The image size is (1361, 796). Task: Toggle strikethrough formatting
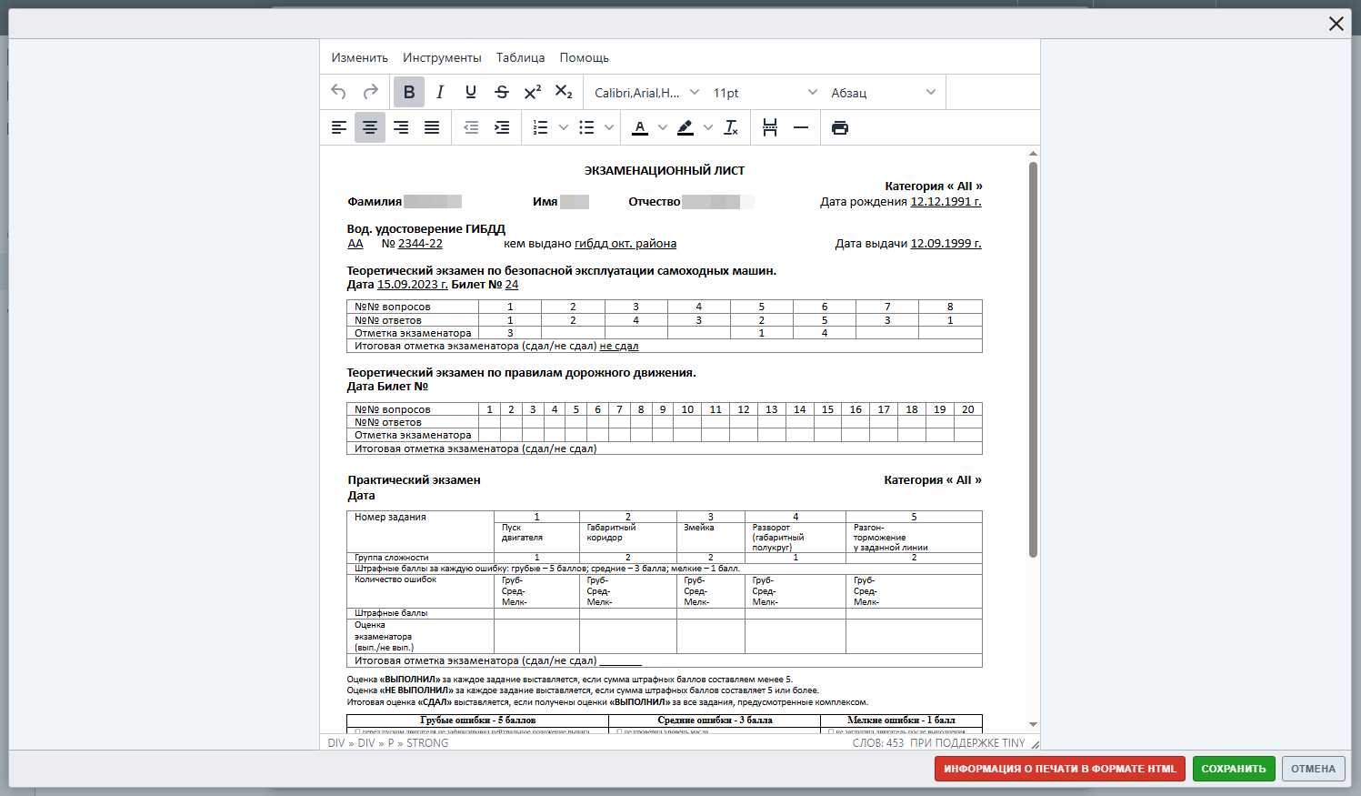click(x=502, y=92)
